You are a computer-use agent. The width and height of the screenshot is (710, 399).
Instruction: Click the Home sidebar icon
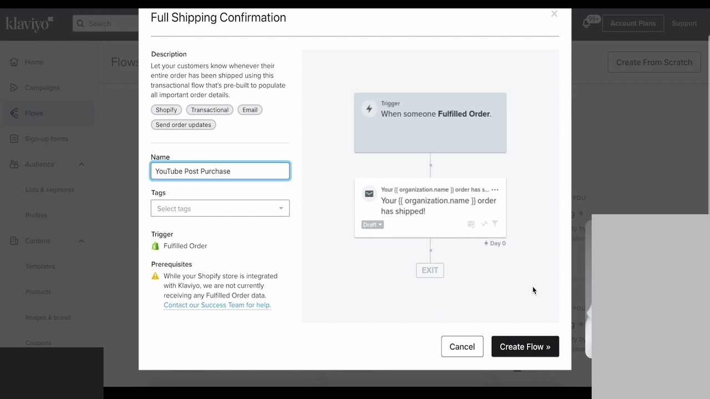tap(14, 62)
